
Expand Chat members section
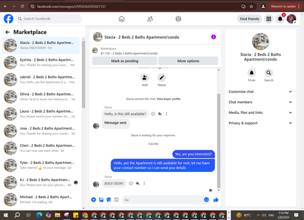[260, 102]
